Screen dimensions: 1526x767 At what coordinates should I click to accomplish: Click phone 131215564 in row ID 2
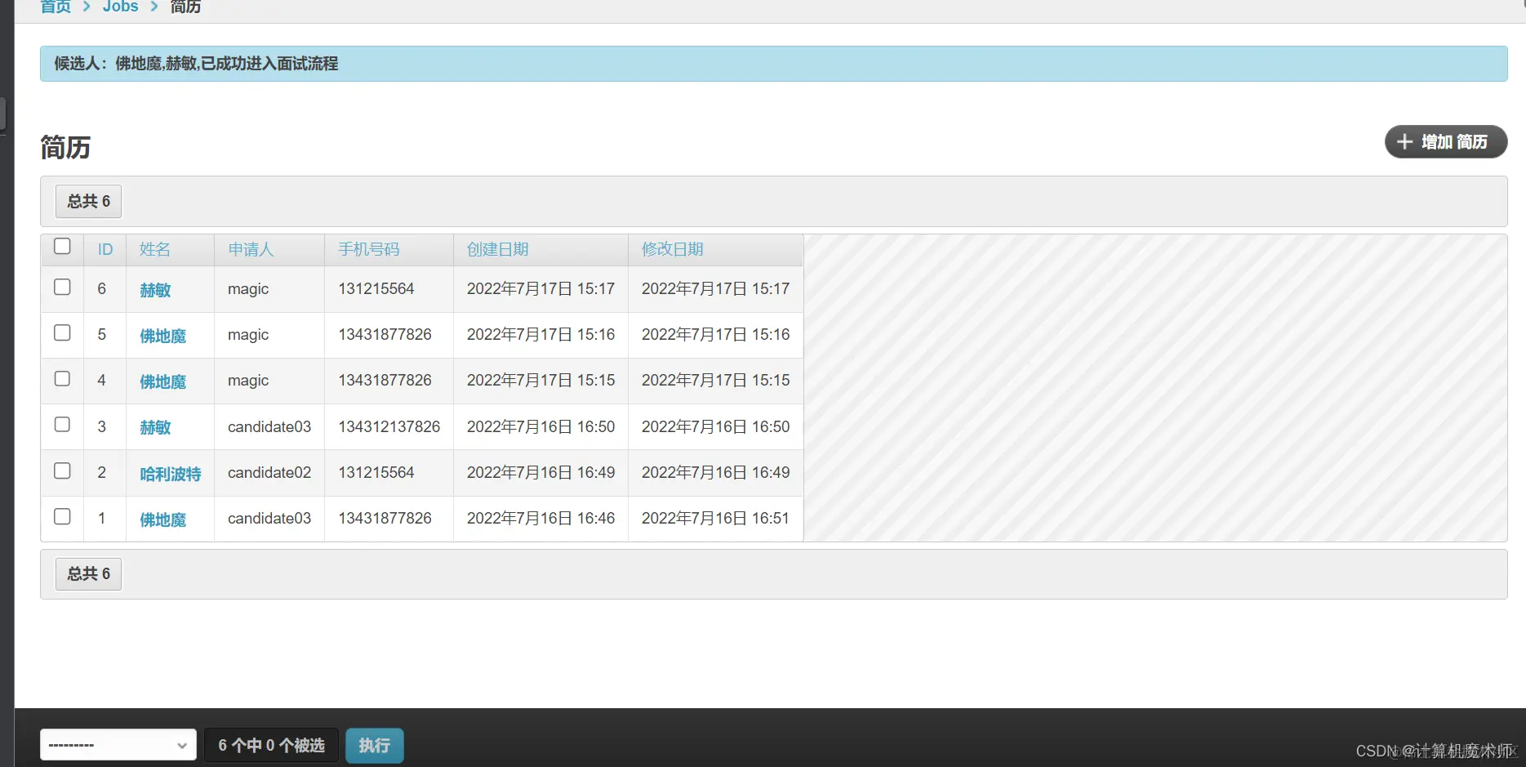(x=376, y=472)
